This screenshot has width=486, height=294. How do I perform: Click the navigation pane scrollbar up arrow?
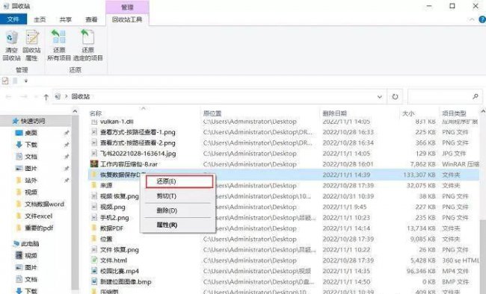(x=76, y=111)
